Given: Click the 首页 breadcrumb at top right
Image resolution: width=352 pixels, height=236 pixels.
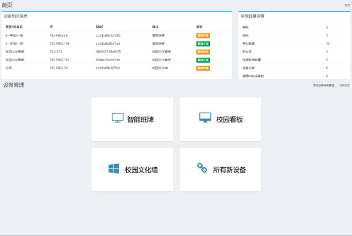Looking at the screenshot, I should tap(347, 5).
